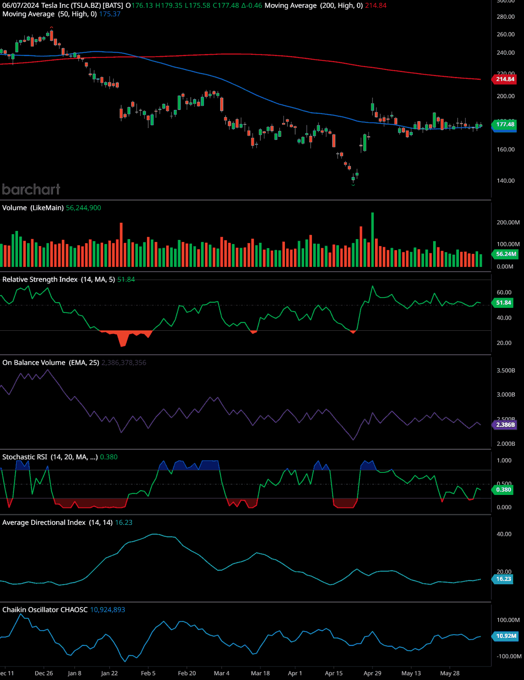Select the Moving Average (200, High, 0) label

pos(314,5)
